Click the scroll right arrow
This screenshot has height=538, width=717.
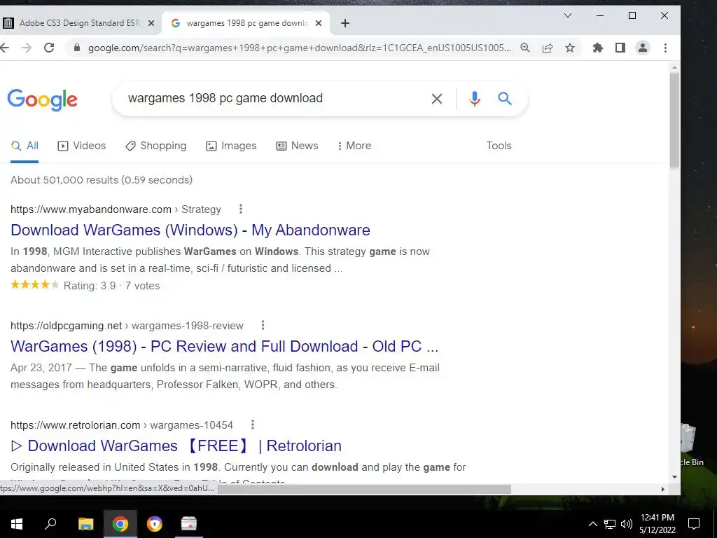tap(663, 489)
